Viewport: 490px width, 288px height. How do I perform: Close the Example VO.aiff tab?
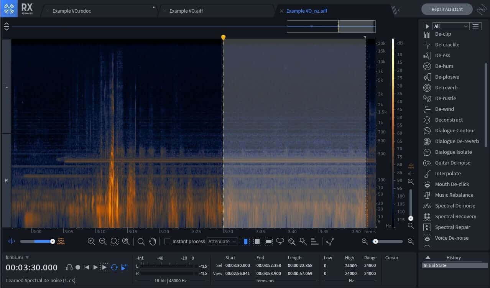click(165, 11)
